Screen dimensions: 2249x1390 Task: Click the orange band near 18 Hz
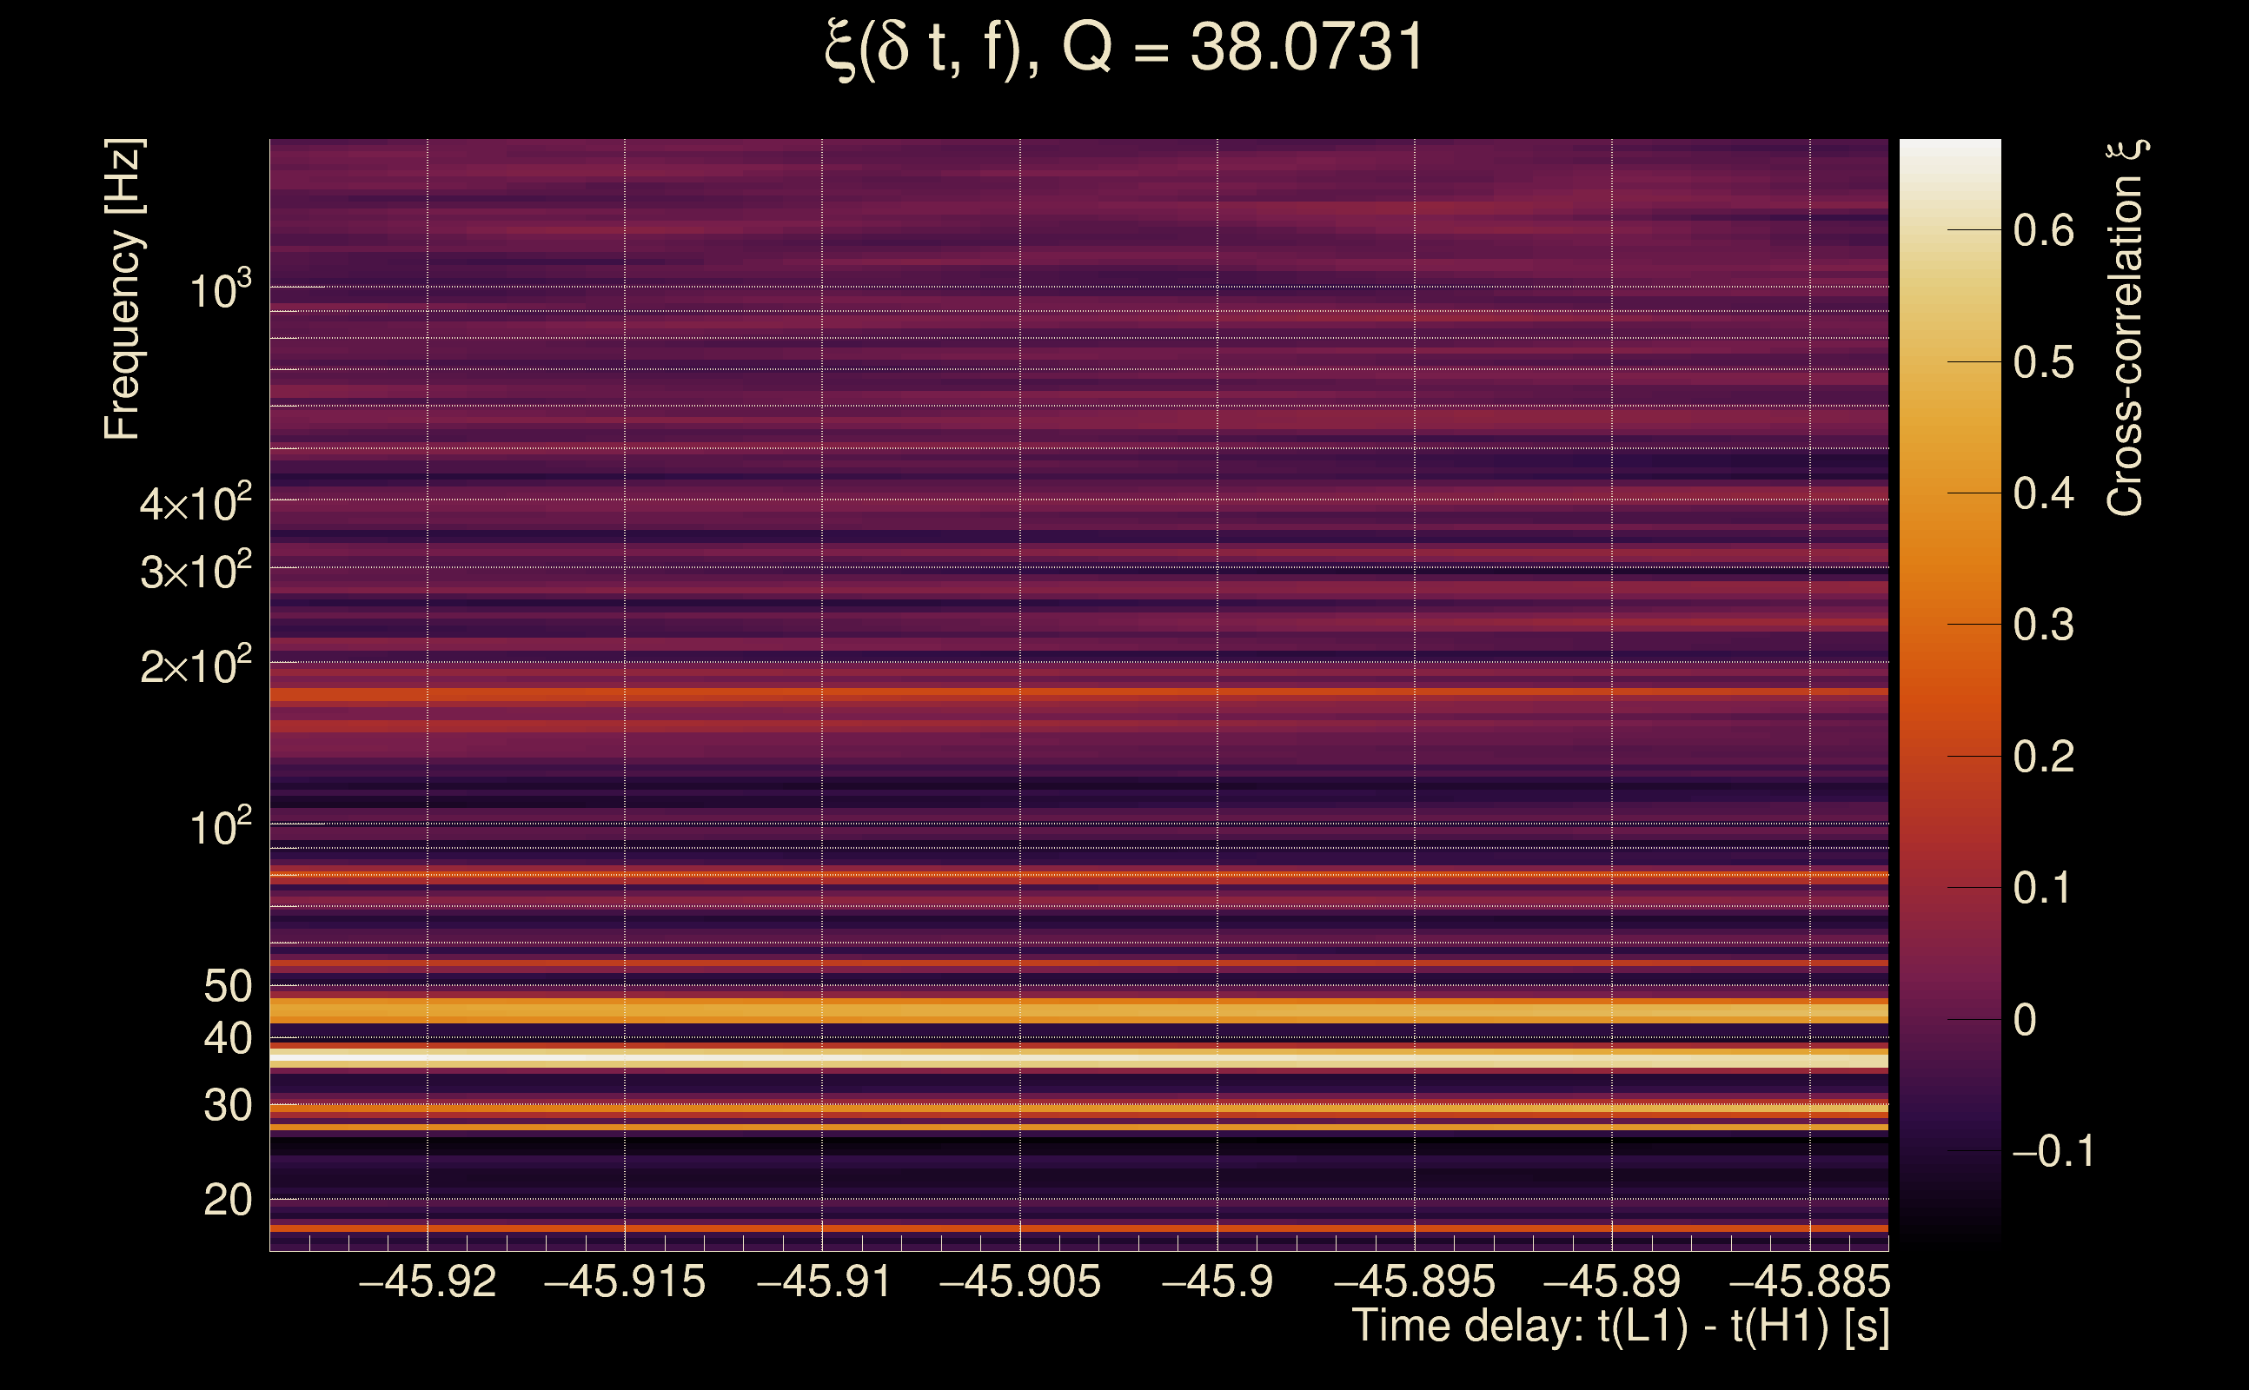[x=1078, y=1228]
